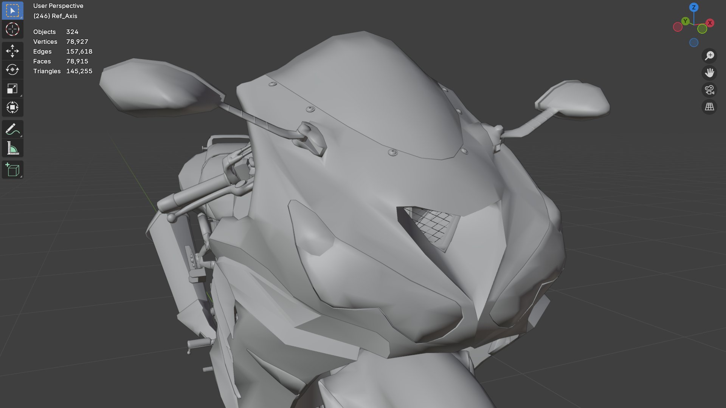Click the User Perspective label
Screen dimensions: 726x408
click(x=58, y=6)
